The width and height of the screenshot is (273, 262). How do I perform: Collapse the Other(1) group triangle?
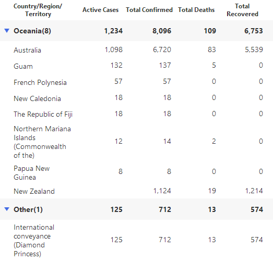tap(7, 209)
